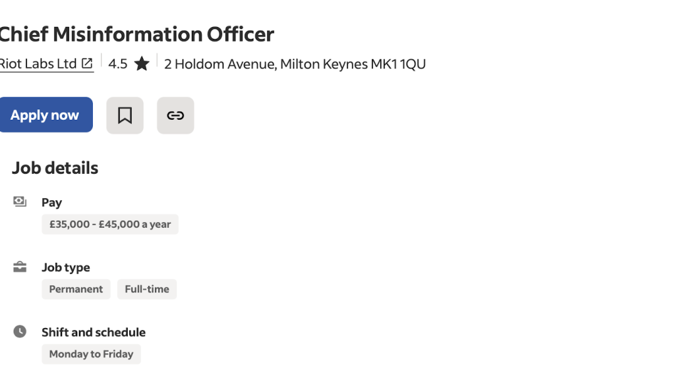The height and width of the screenshot is (382, 673).
Task: Click the Pay money icon
Action: tap(20, 202)
